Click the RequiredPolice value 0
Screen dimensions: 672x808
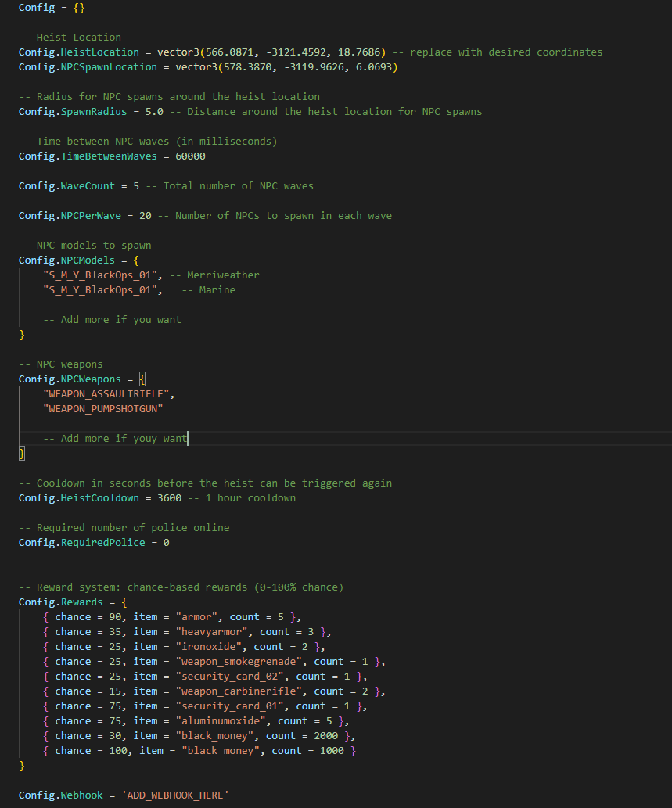pos(166,543)
